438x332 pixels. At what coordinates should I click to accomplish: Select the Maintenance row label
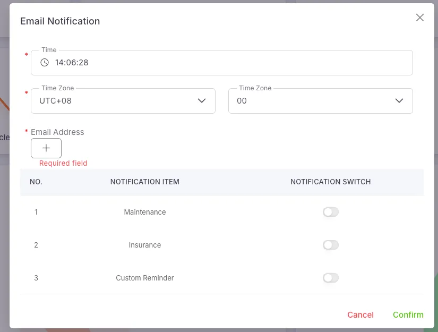(145, 212)
